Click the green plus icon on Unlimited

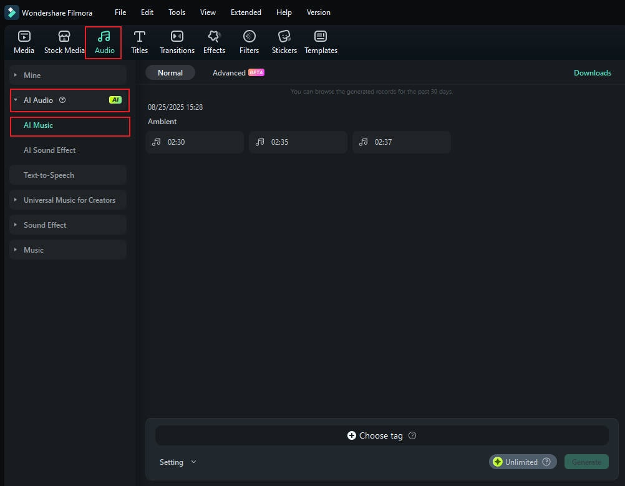click(498, 462)
